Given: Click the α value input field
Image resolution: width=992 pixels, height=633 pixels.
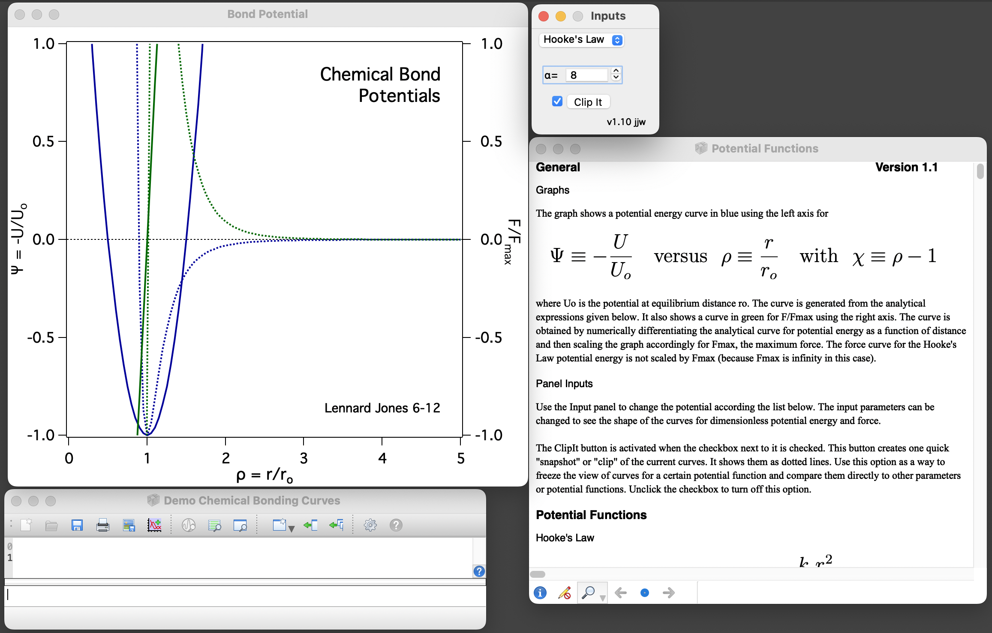Looking at the screenshot, I should [586, 75].
